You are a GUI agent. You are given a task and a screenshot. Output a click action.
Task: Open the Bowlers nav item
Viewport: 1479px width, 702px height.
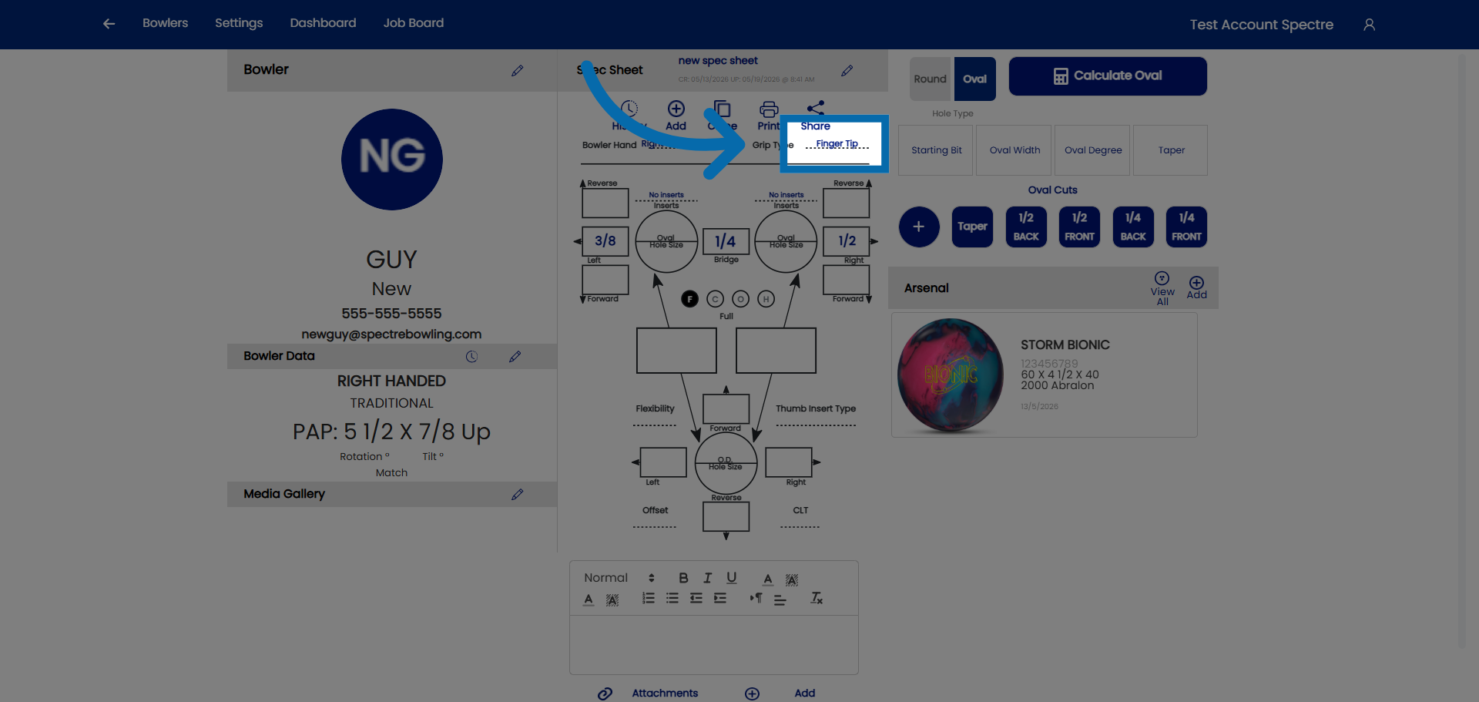coord(165,23)
